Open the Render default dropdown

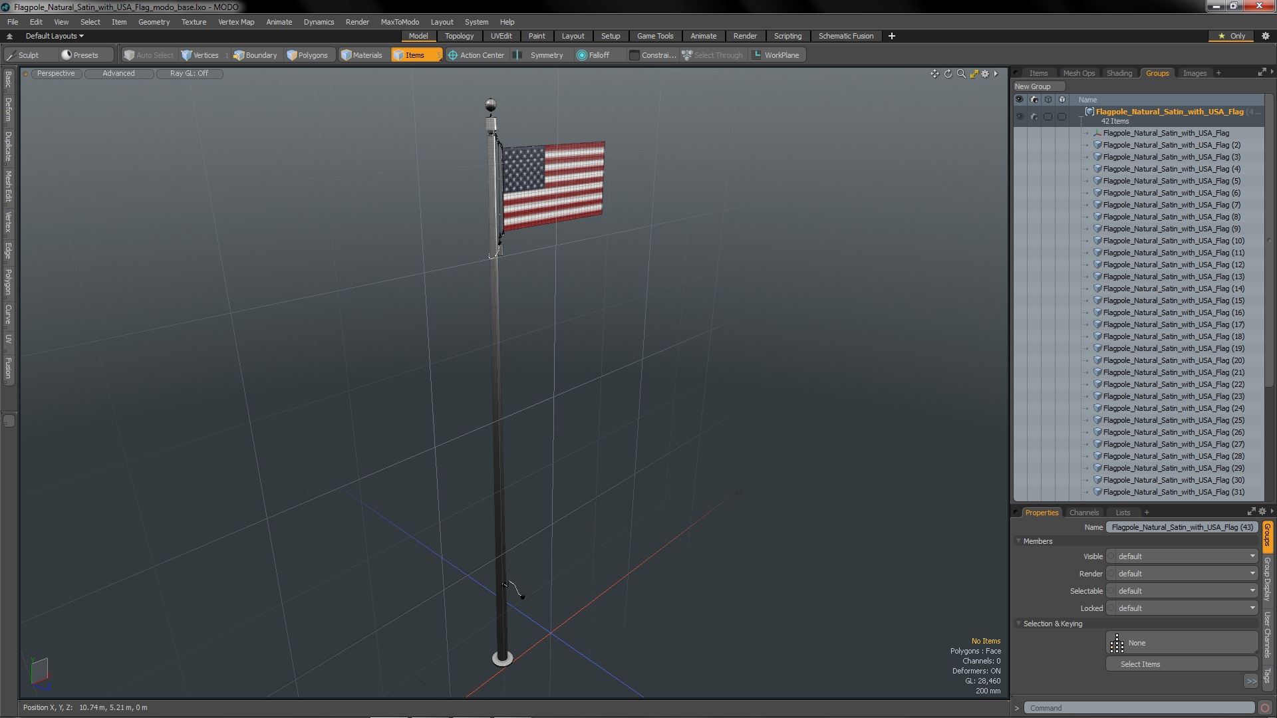point(1182,574)
